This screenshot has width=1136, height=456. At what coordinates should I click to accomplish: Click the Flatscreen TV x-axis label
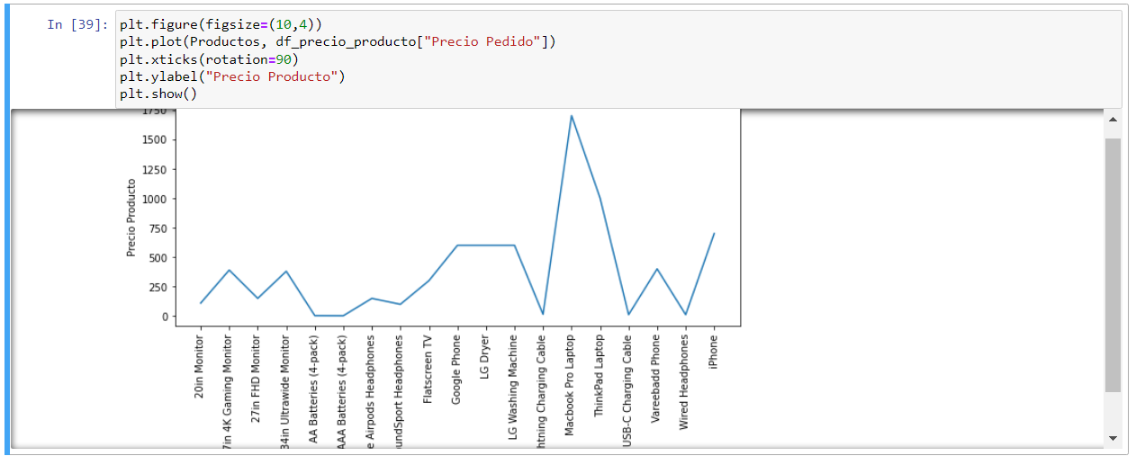pyautogui.click(x=428, y=370)
